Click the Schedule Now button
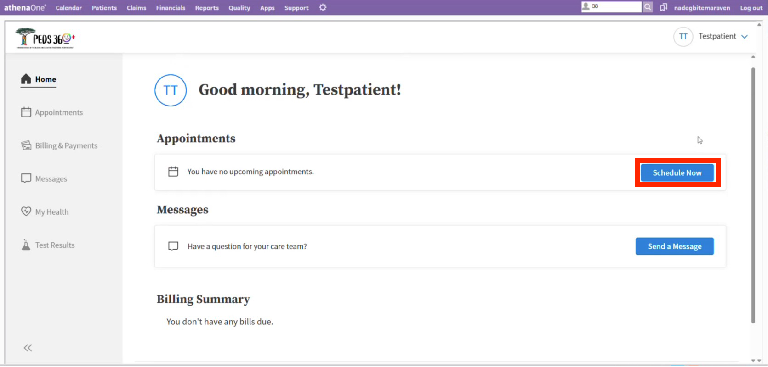This screenshot has height=367, width=768. pos(677,173)
